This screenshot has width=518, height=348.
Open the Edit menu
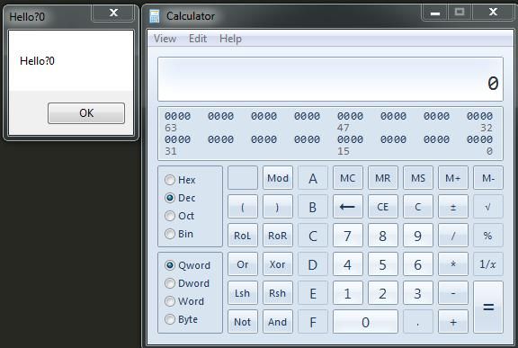tap(198, 39)
